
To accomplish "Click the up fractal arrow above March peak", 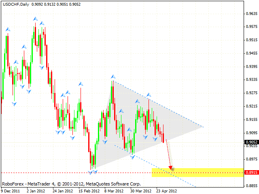I will (x=113, y=76).
